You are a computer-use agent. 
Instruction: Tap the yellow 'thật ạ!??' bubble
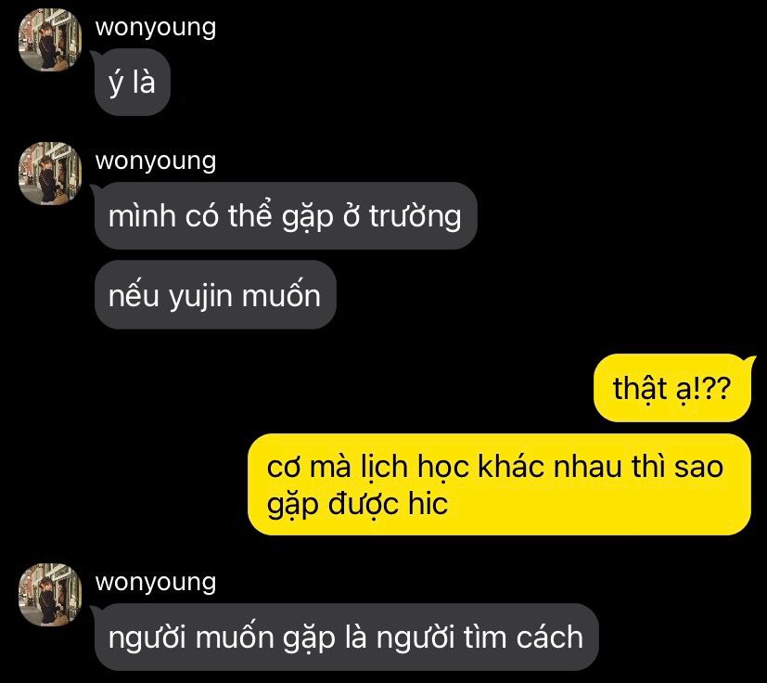672,388
